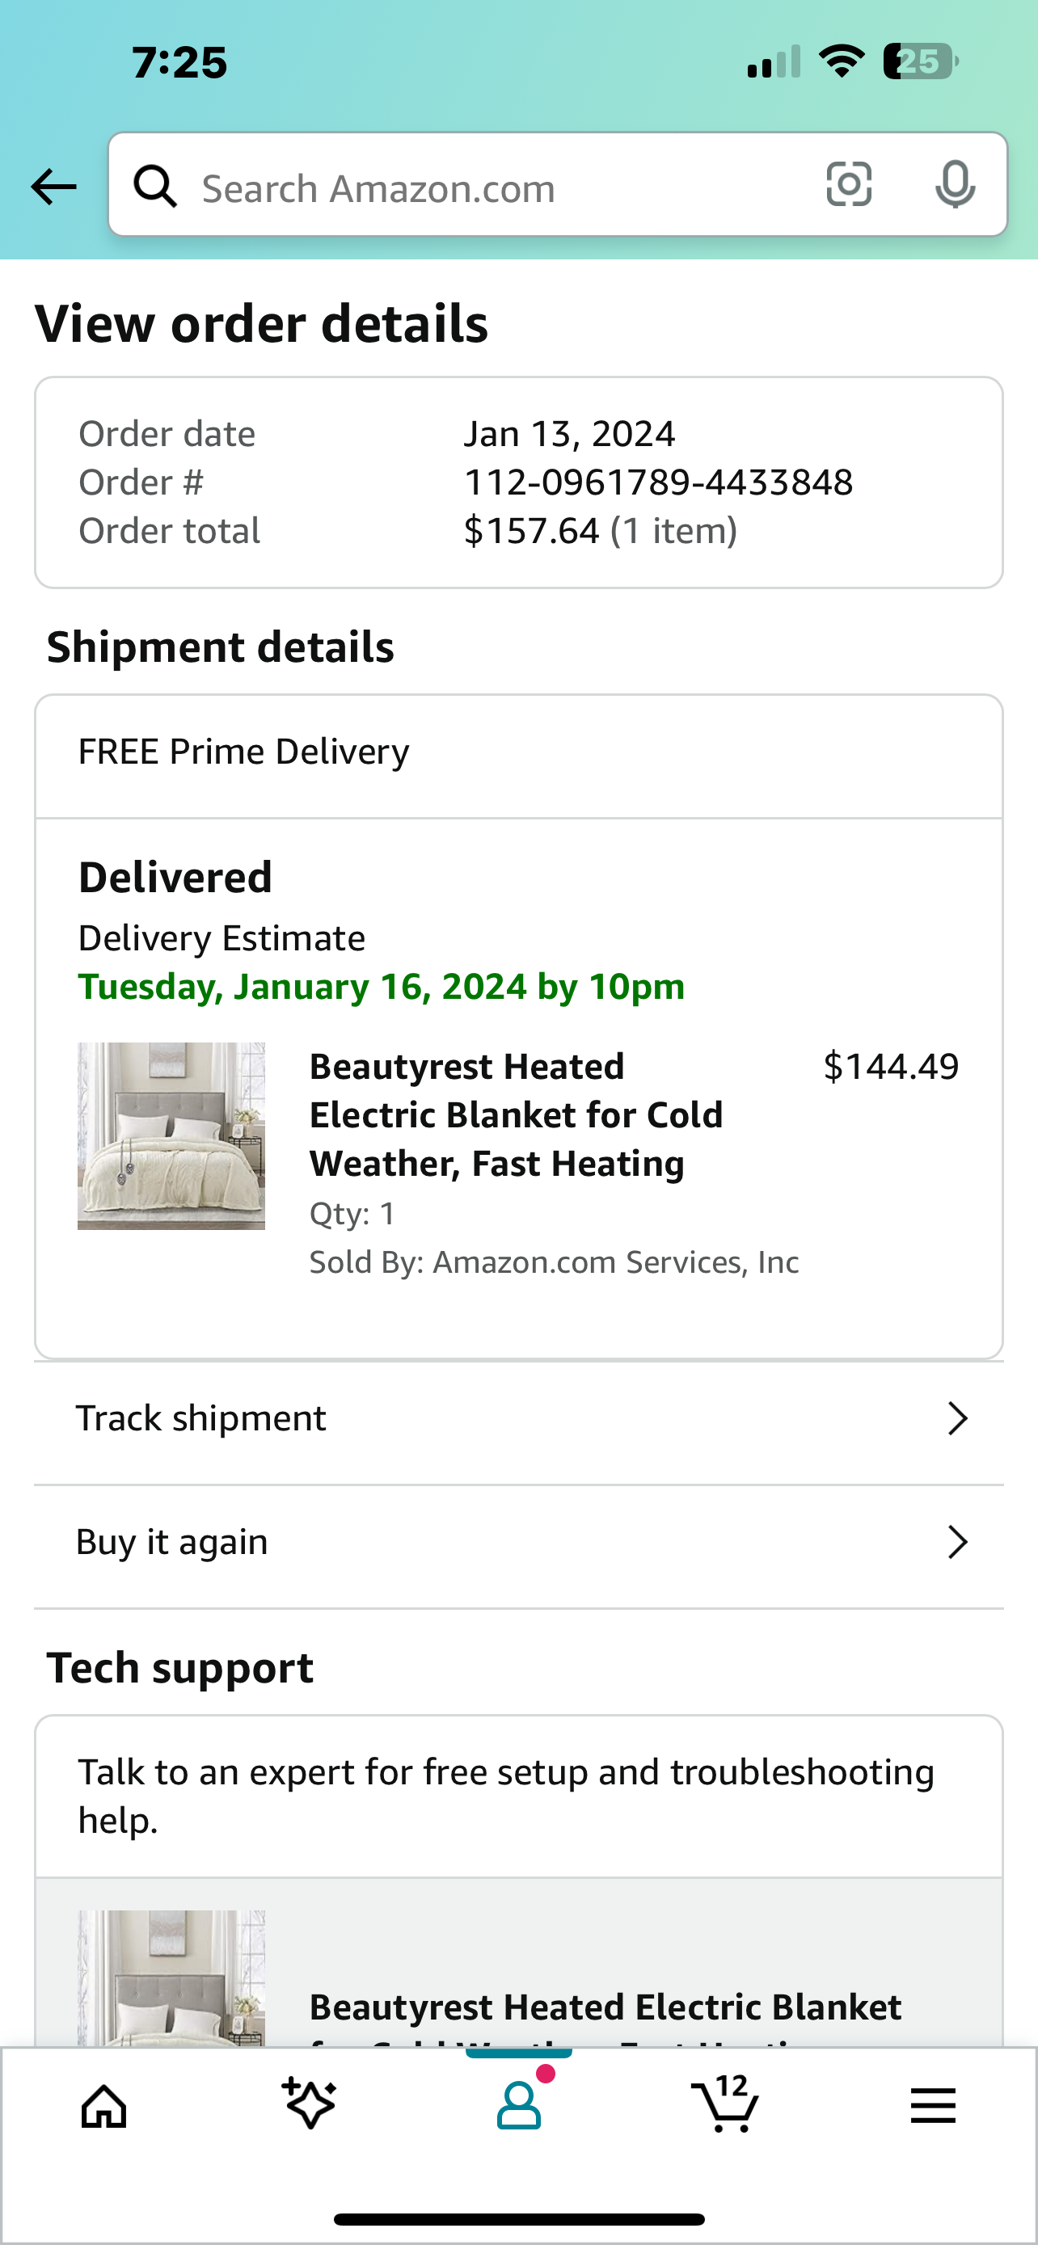
Task: Open shopping cart with 12 items
Action: click(725, 2104)
